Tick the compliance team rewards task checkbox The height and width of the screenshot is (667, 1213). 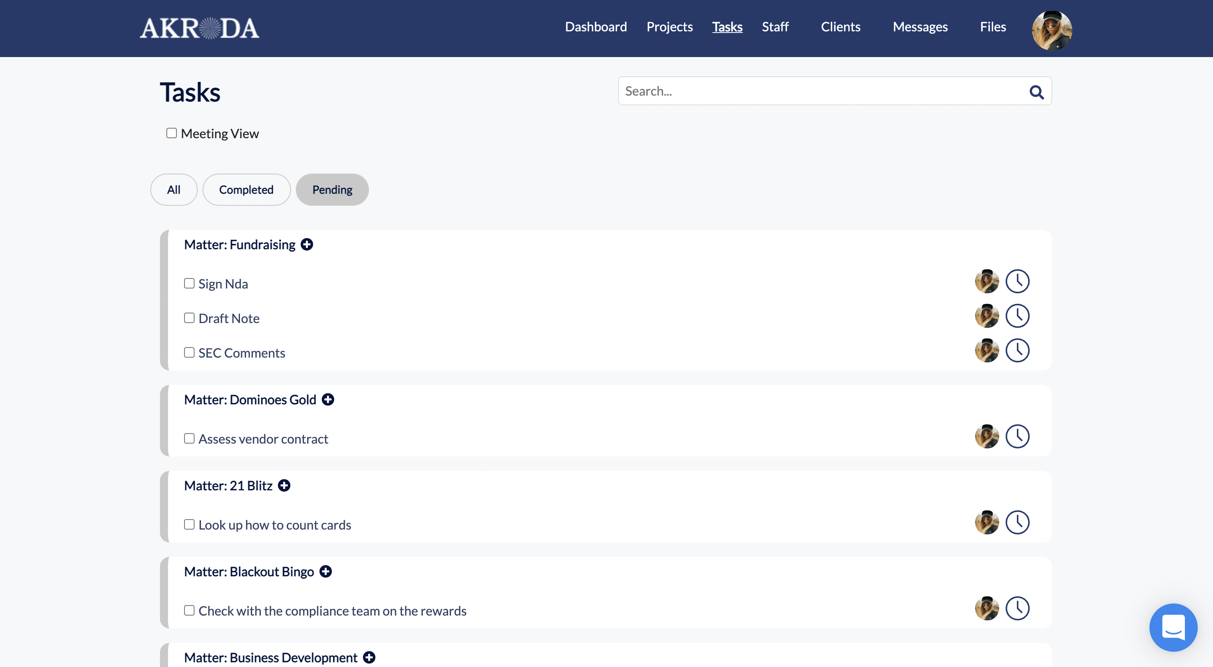click(x=189, y=610)
